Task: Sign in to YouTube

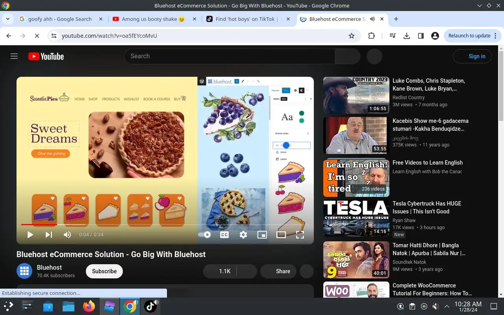Action: [472, 56]
